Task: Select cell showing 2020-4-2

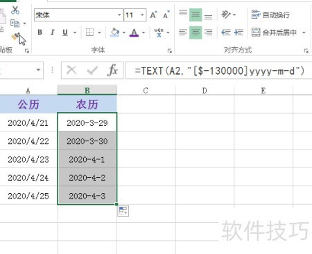Action: tap(87, 177)
